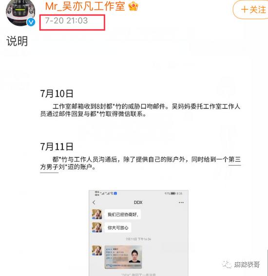
Task: Click the 7月10日 heading
Action: coord(57,93)
